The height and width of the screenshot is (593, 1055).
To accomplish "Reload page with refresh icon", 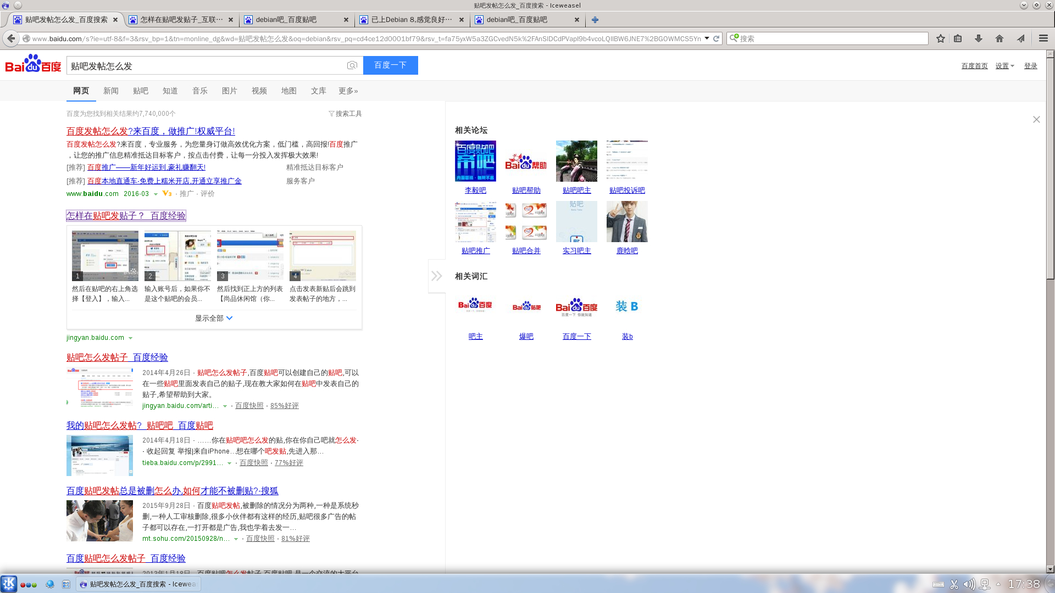I will point(716,38).
